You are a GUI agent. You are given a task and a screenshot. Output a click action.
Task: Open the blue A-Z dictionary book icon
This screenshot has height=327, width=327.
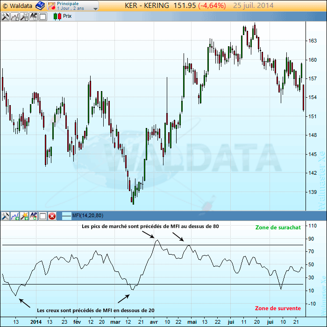coord(40,6)
